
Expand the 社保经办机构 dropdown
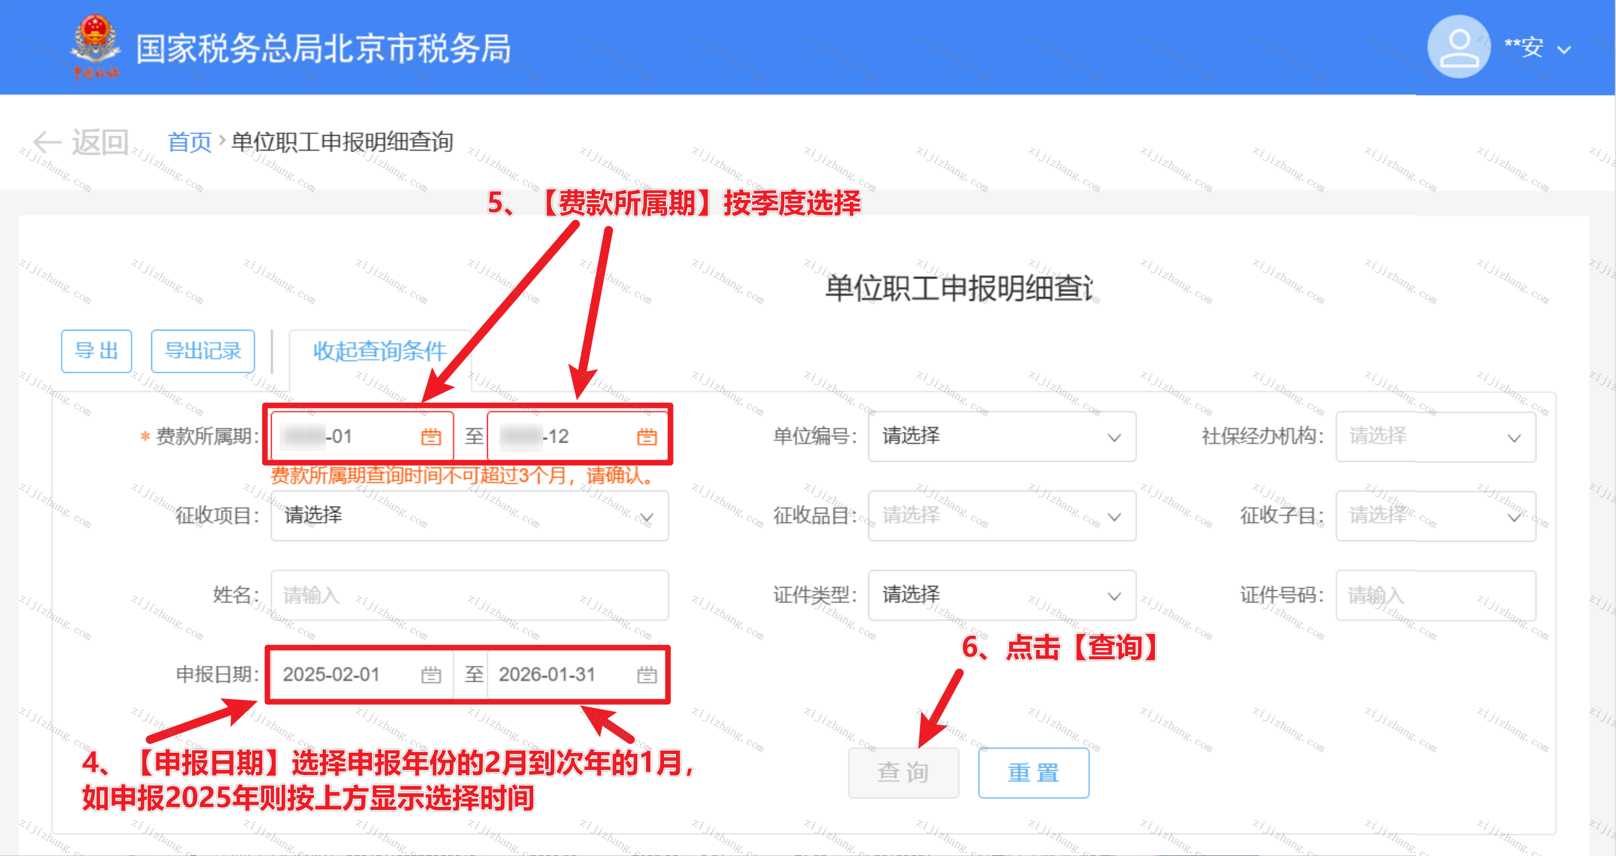click(1435, 436)
